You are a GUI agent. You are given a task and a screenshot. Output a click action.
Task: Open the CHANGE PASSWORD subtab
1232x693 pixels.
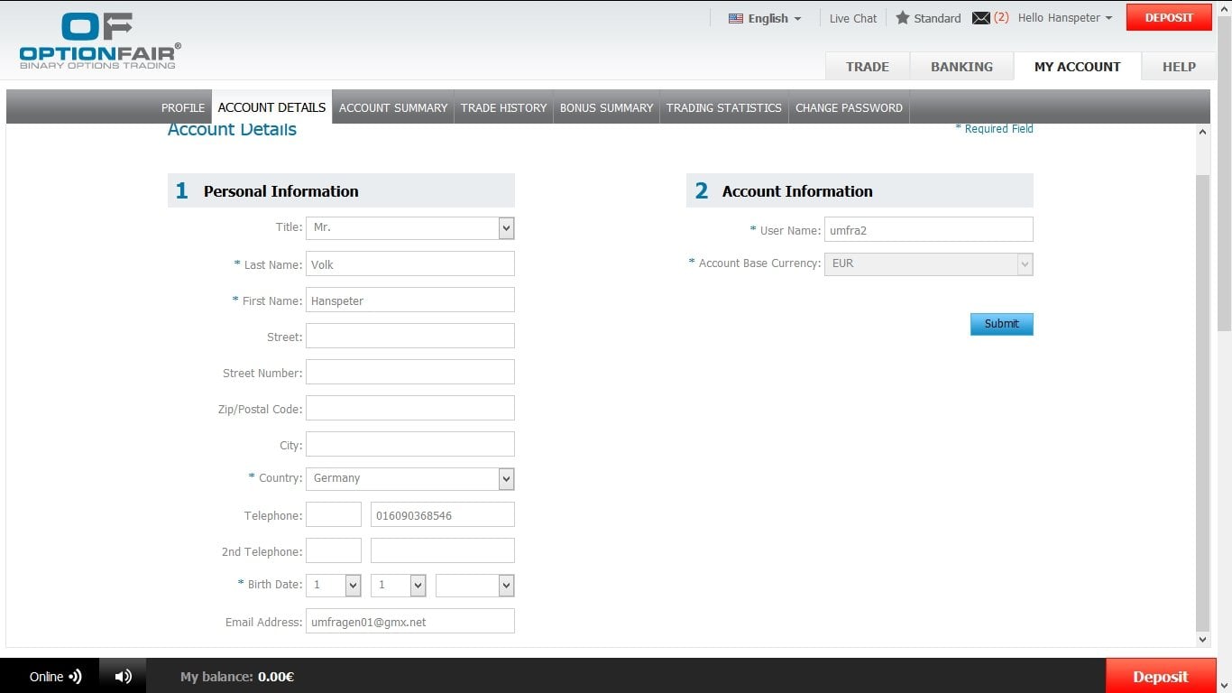point(849,107)
